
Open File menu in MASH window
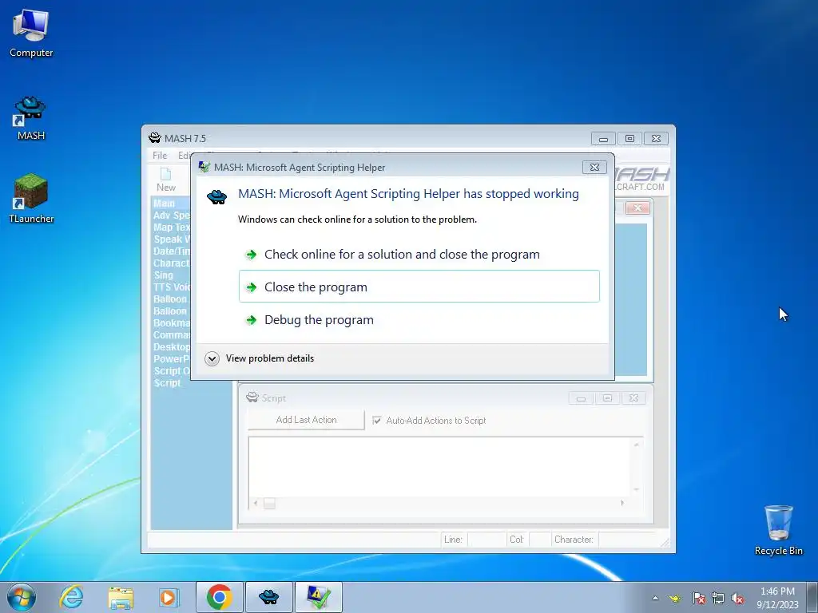[160, 156]
